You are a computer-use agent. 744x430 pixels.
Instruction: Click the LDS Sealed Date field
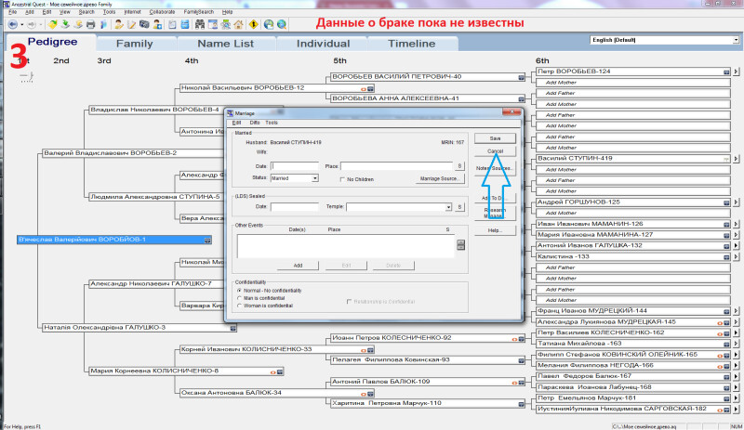[295, 207]
